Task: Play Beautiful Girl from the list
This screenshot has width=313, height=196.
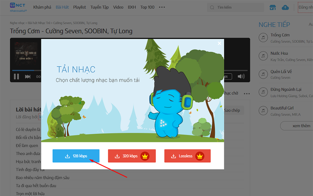Action: [x=282, y=108]
